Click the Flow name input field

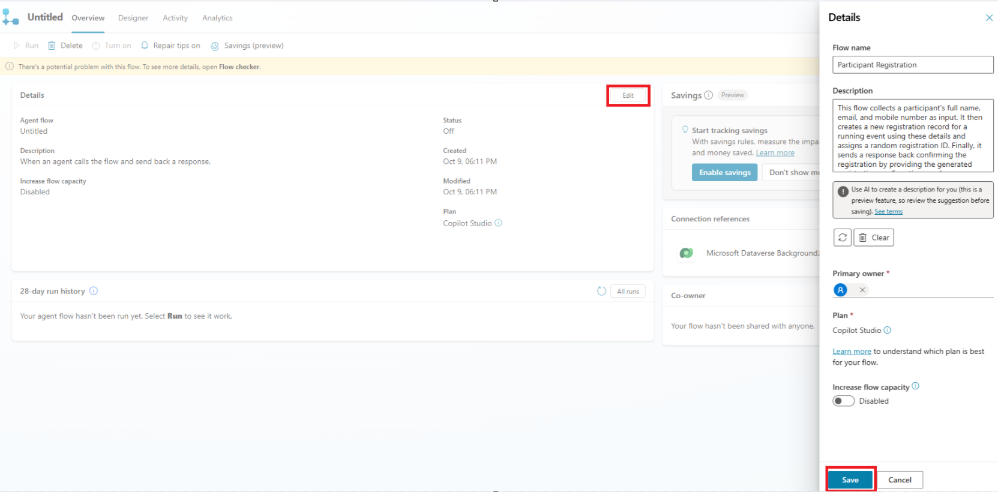[x=912, y=65]
